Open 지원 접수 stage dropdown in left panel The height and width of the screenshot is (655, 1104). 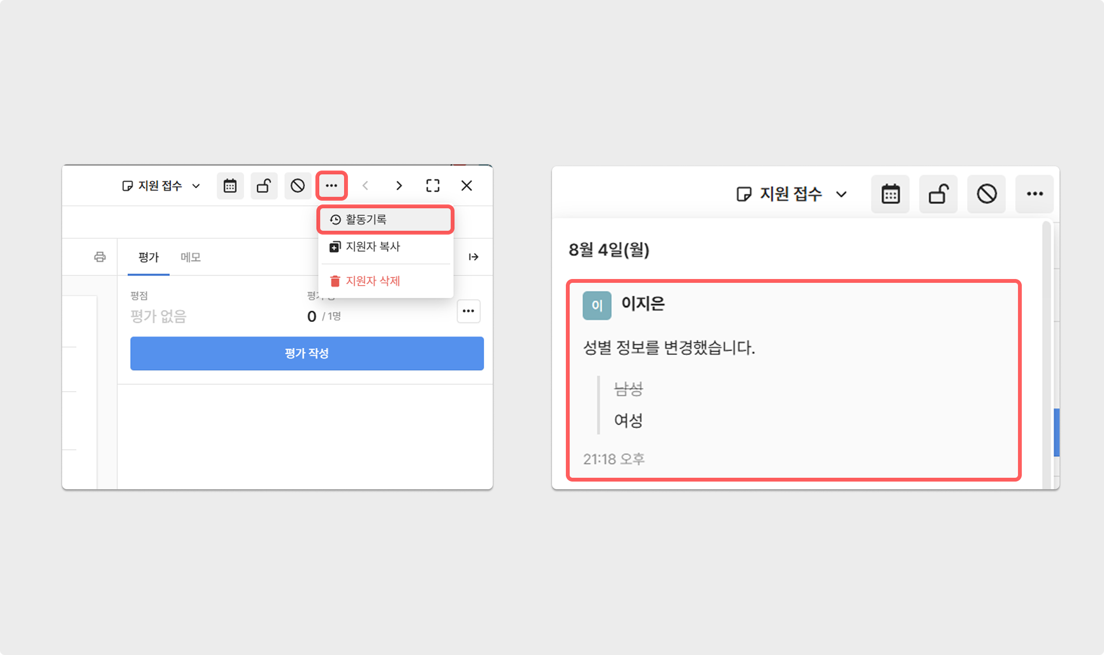161,186
